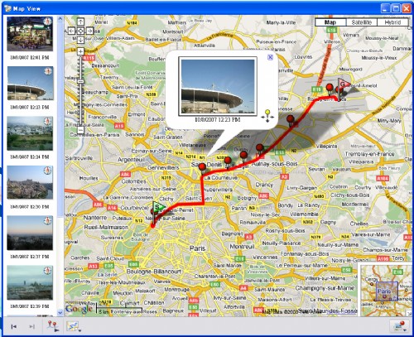Switch to Hybrid map view

click(x=392, y=22)
